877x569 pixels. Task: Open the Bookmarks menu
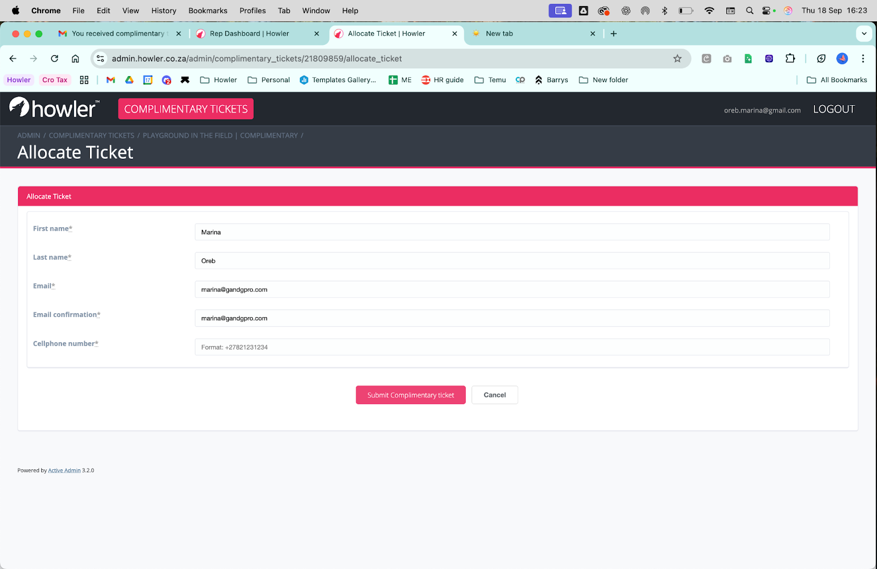[x=208, y=10]
